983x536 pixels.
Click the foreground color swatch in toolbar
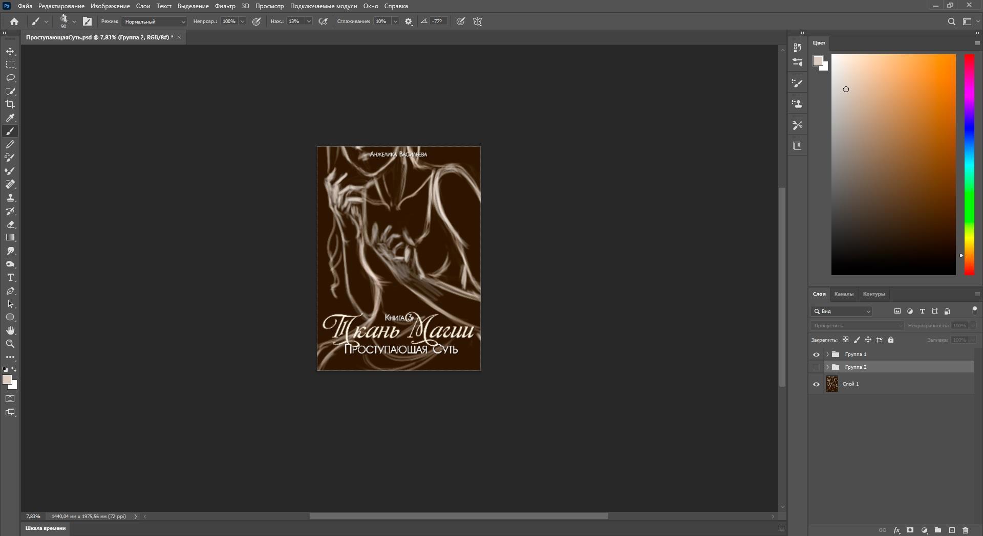7,379
